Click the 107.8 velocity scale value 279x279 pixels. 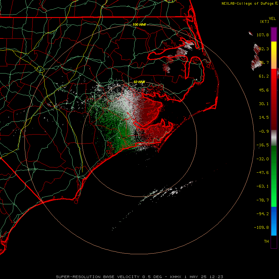pyautogui.click(x=263, y=35)
